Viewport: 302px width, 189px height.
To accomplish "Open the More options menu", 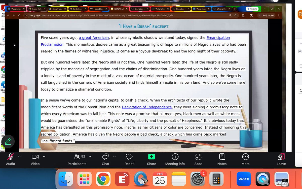I will coord(246,160).
